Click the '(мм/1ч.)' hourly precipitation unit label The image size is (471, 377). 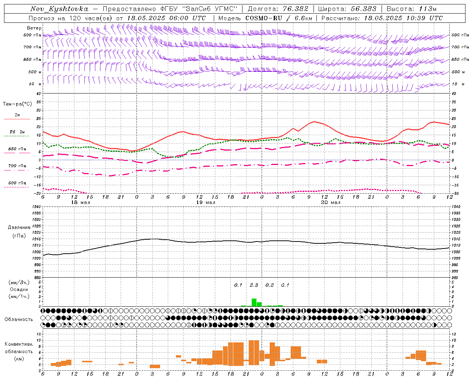[x=19, y=296]
